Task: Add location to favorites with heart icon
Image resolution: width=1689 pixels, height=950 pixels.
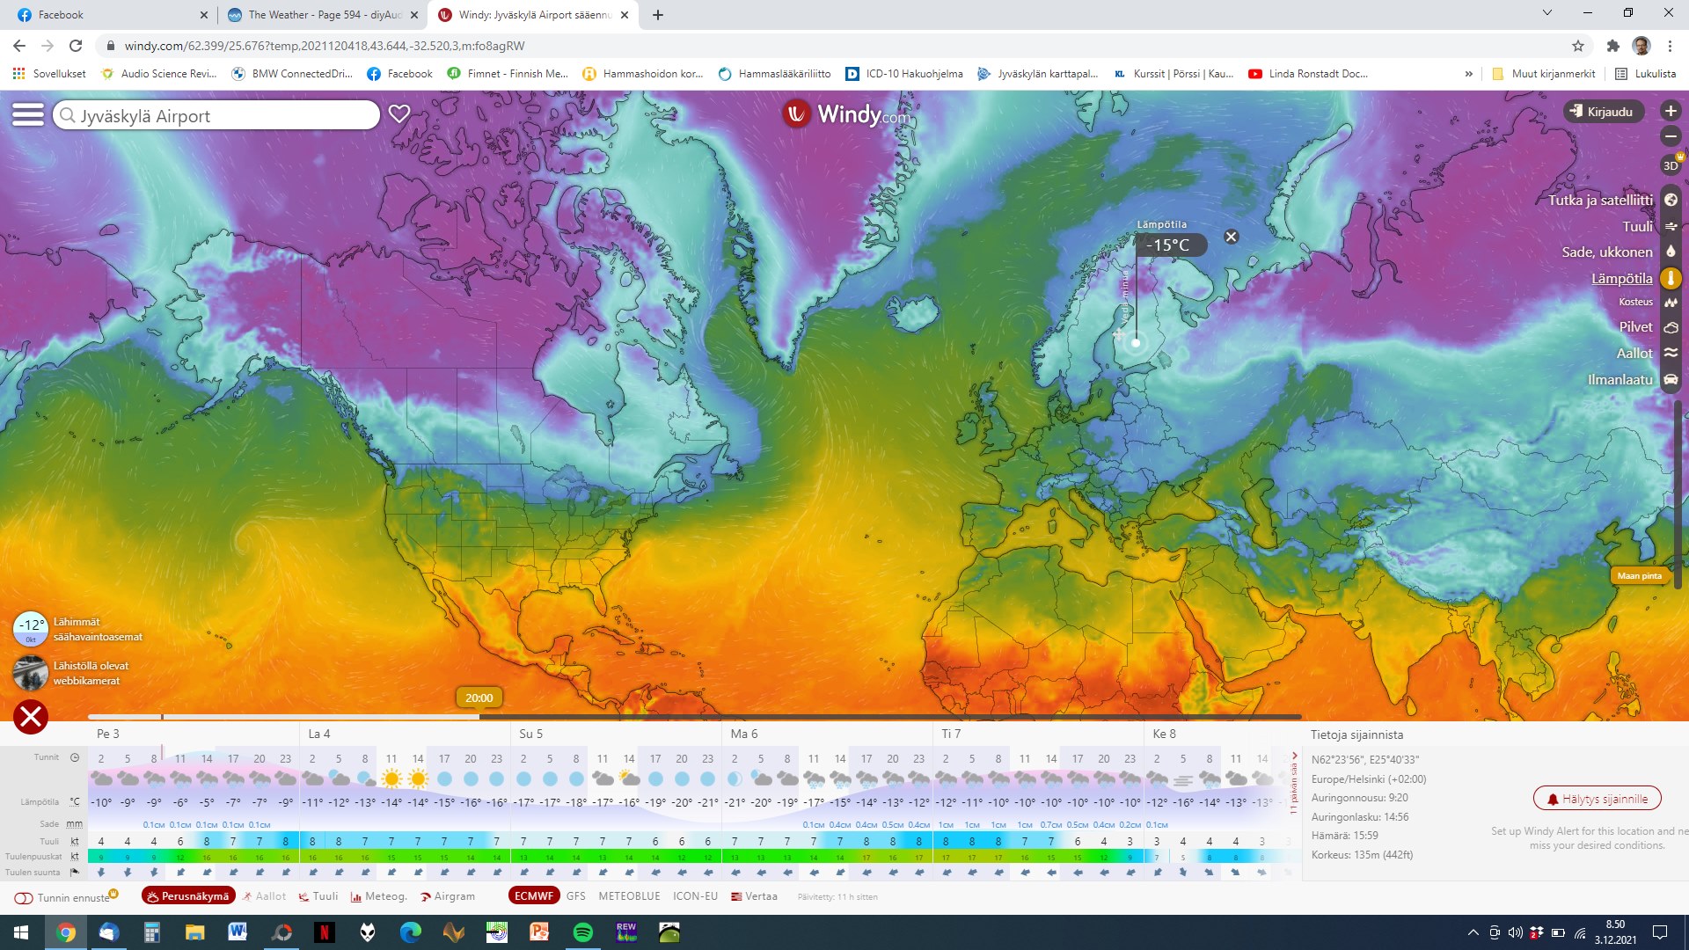Action: click(x=399, y=114)
